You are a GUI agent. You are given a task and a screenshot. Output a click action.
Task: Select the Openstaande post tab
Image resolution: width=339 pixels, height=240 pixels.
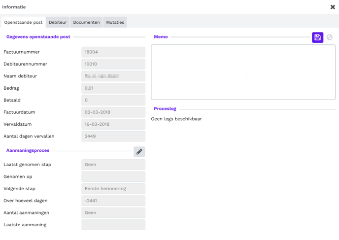tap(23, 22)
